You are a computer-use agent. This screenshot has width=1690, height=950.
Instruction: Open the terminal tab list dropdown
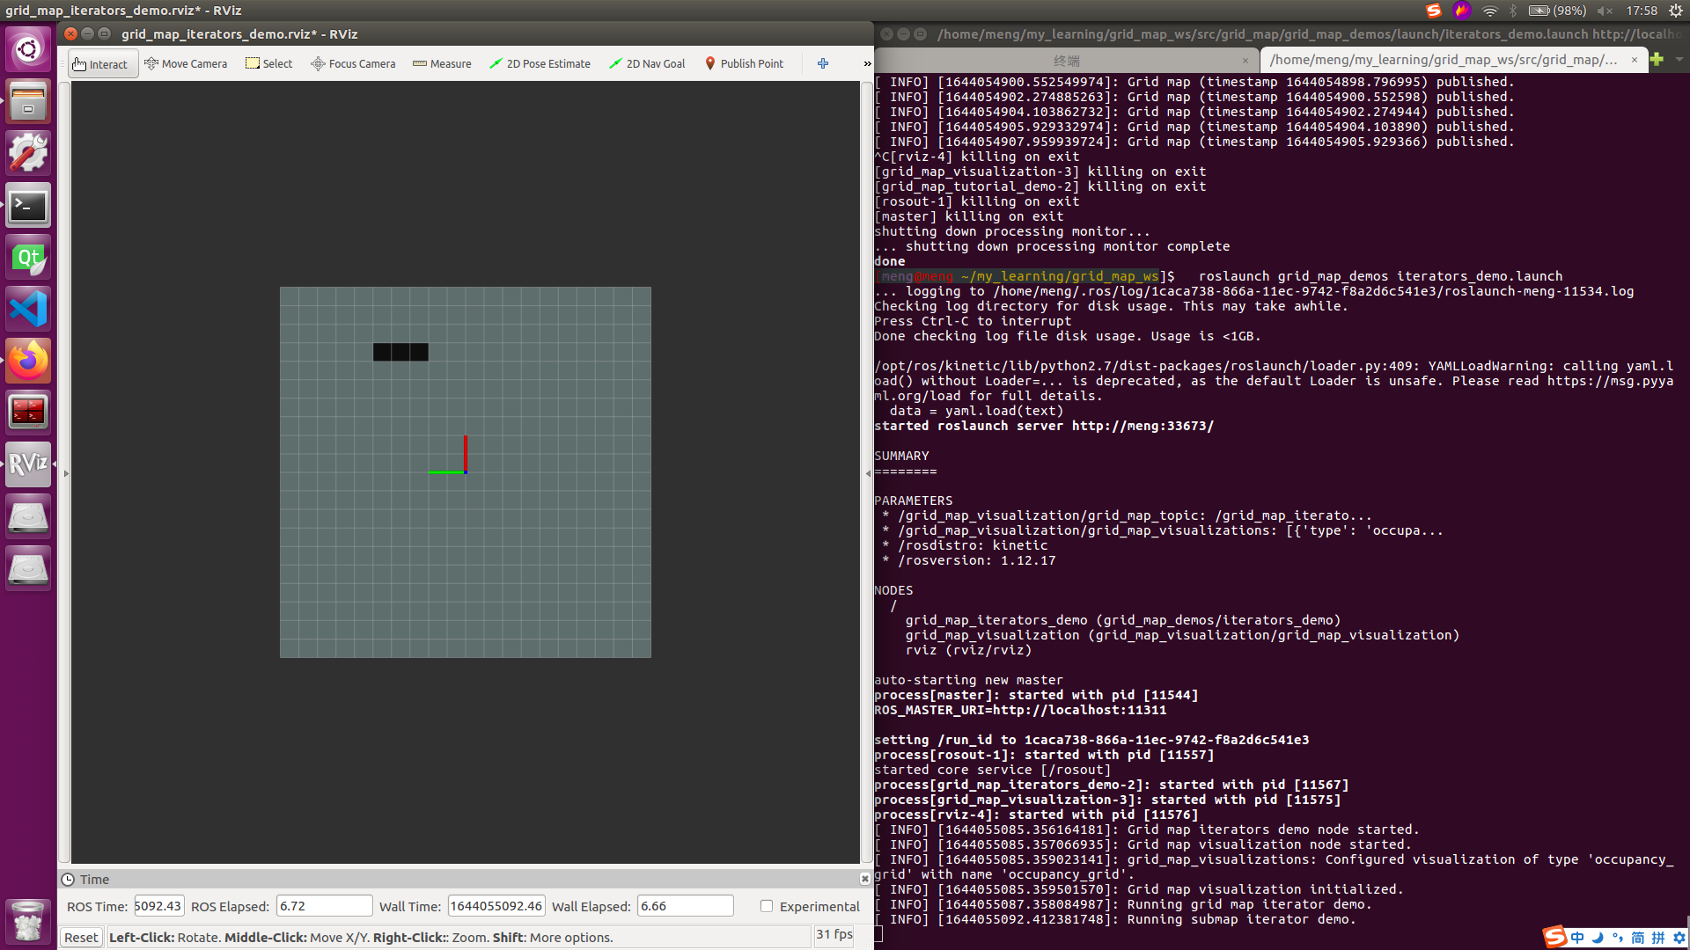point(1679,60)
